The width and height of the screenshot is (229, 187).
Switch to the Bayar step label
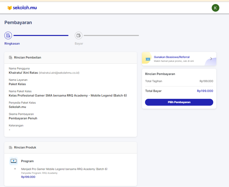pyautogui.click(x=79, y=44)
